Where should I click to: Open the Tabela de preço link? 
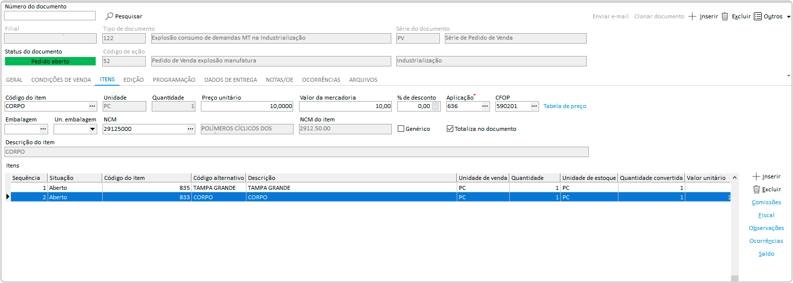click(564, 106)
